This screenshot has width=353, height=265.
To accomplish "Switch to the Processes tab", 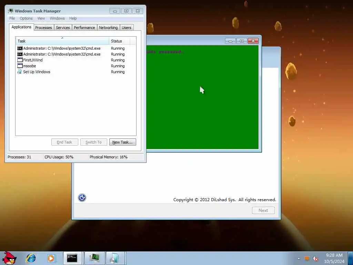I will pyautogui.click(x=43, y=28).
